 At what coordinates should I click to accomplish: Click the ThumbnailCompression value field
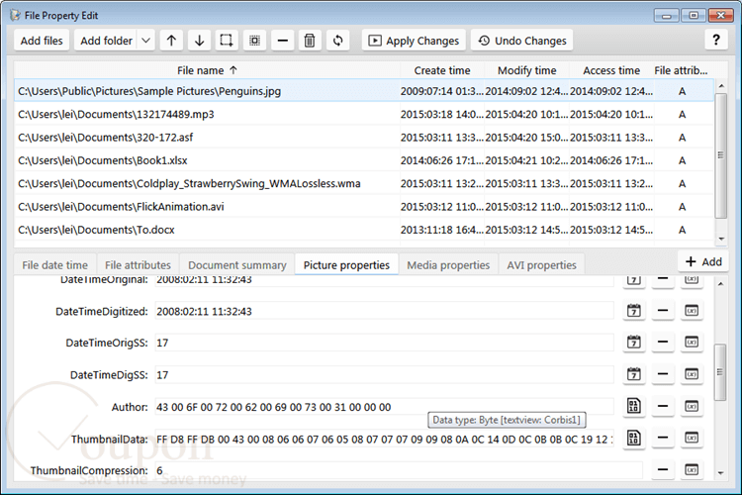point(399,470)
